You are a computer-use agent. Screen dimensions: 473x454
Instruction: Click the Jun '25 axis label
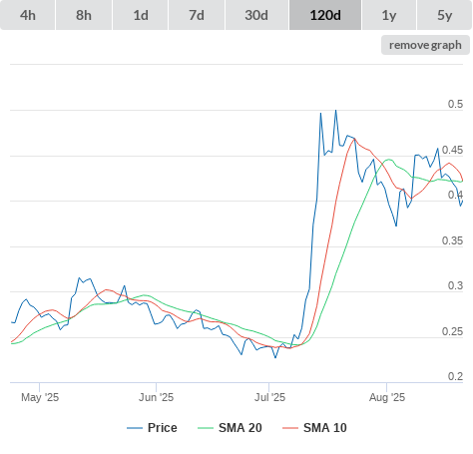(x=157, y=397)
